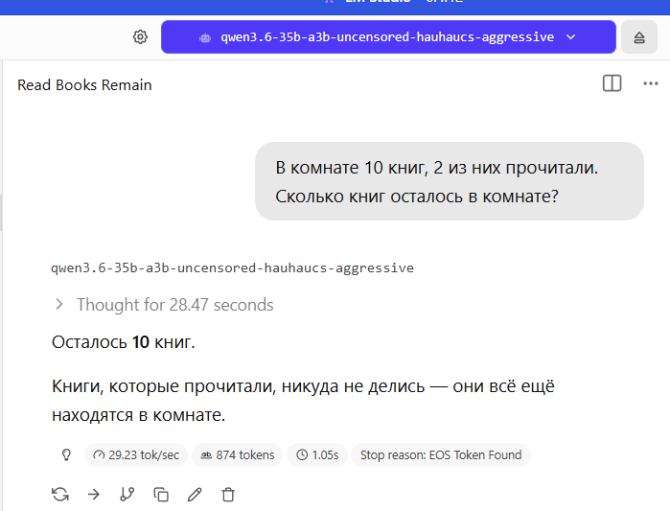Click the user message bubble about books
Image resolution: width=670 pixels, height=511 pixels.
pos(450,181)
